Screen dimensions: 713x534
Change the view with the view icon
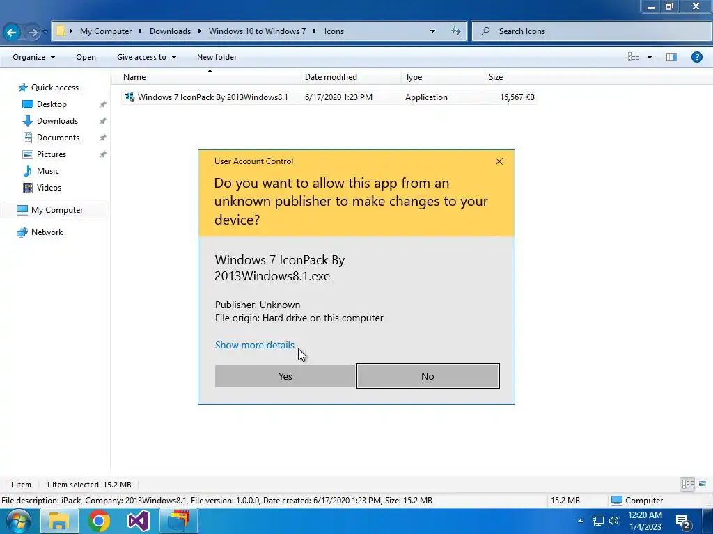pyautogui.click(x=634, y=57)
